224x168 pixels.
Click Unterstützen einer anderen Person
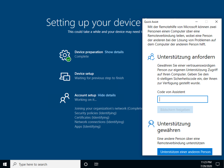tap(185, 152)
